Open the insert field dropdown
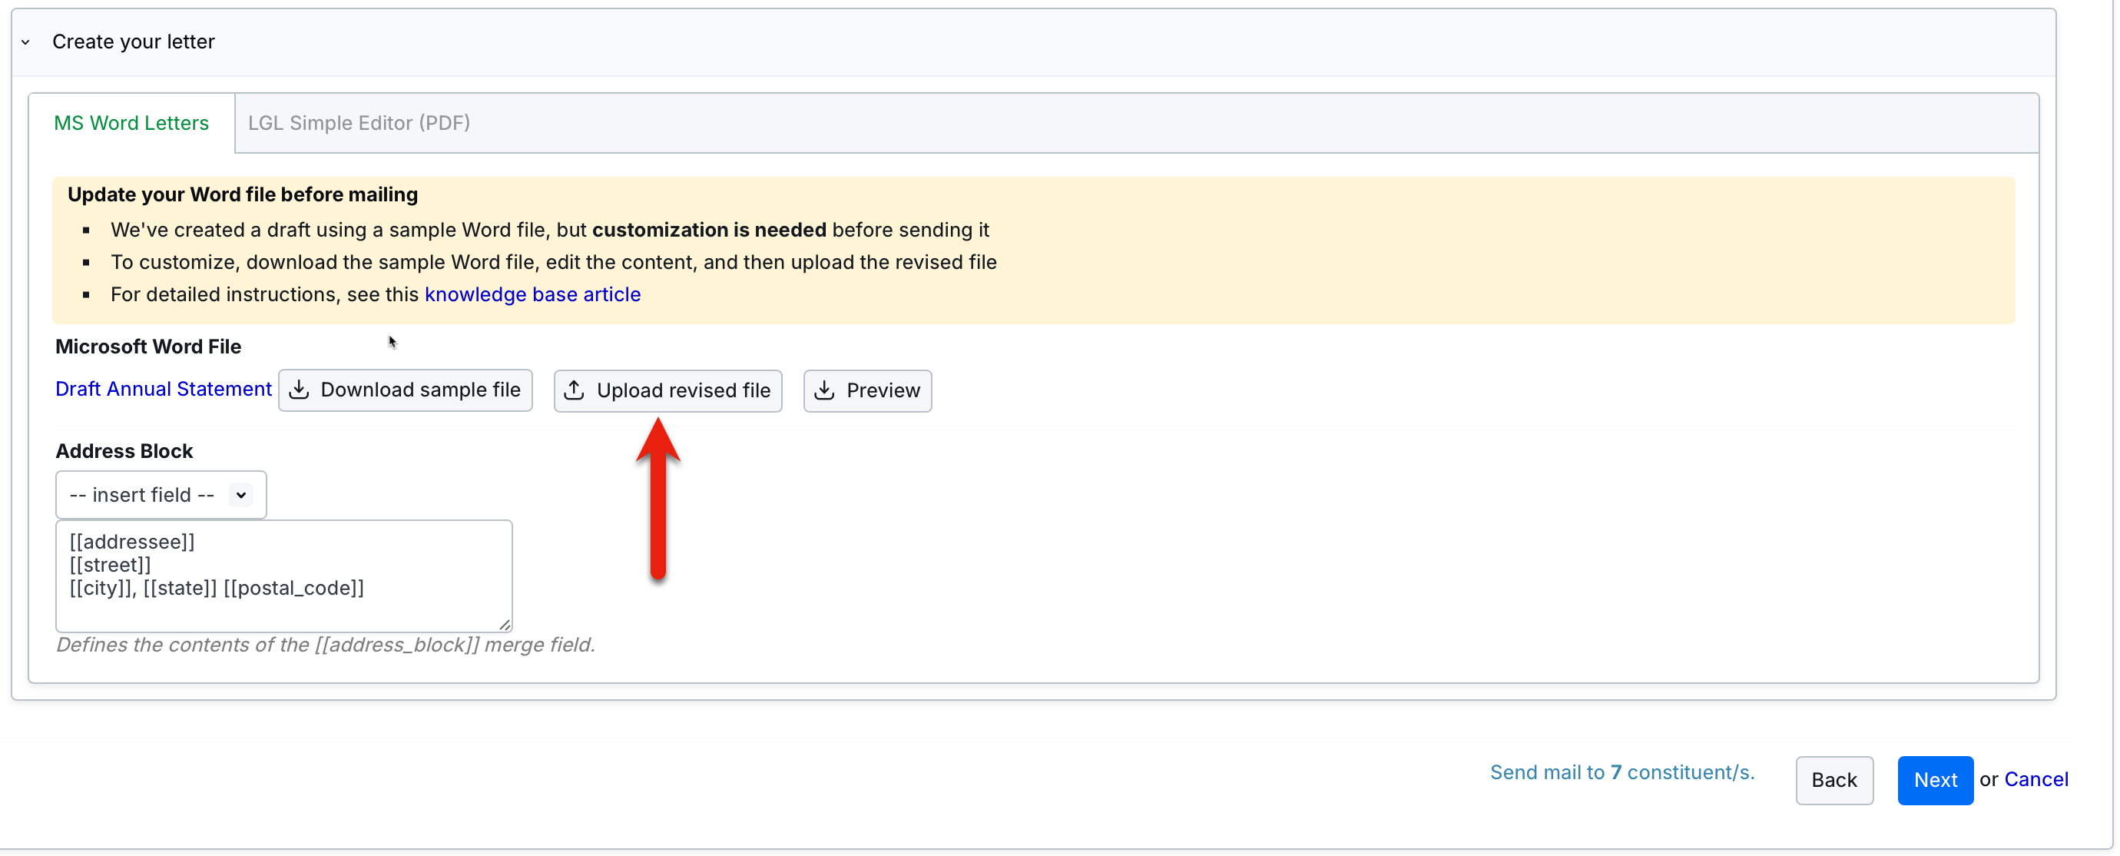2120x856 pixels. click(x=161, y=495)
